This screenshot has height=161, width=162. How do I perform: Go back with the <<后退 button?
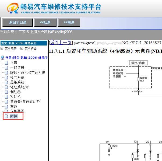click(x=45, y=23)
